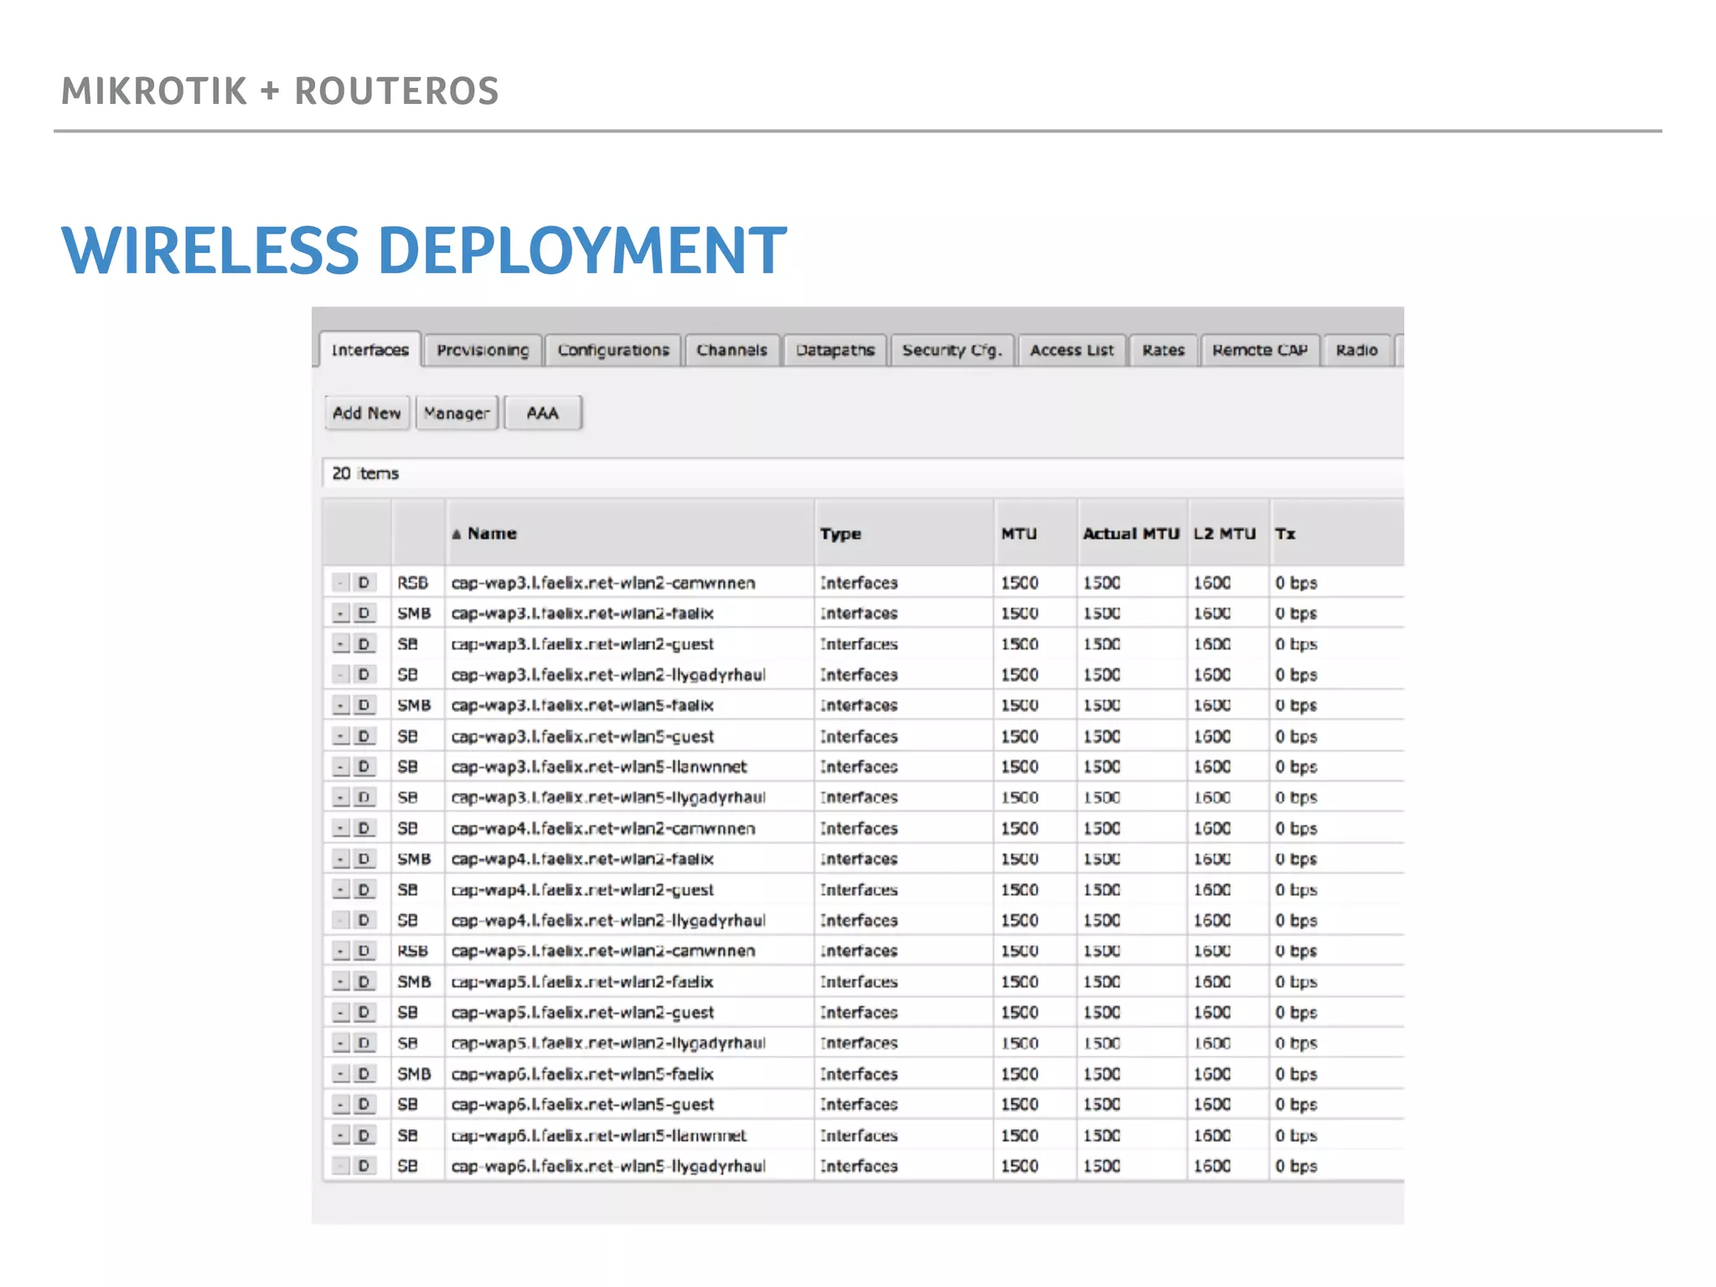Click the remove (-) button for cap-wap3 wlan2-faelix
Image resolution: width=1716 pixels, height=1287 pixels.
pos(340,613)
